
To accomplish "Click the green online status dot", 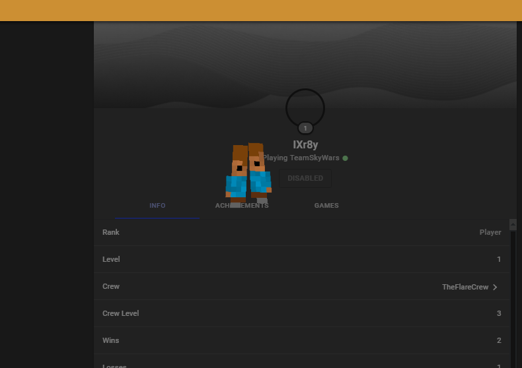I will pyautogui.click(x=345, y=158).
